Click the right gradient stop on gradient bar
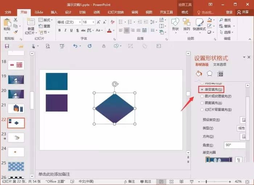254x185 pixels. pos(230,160)
